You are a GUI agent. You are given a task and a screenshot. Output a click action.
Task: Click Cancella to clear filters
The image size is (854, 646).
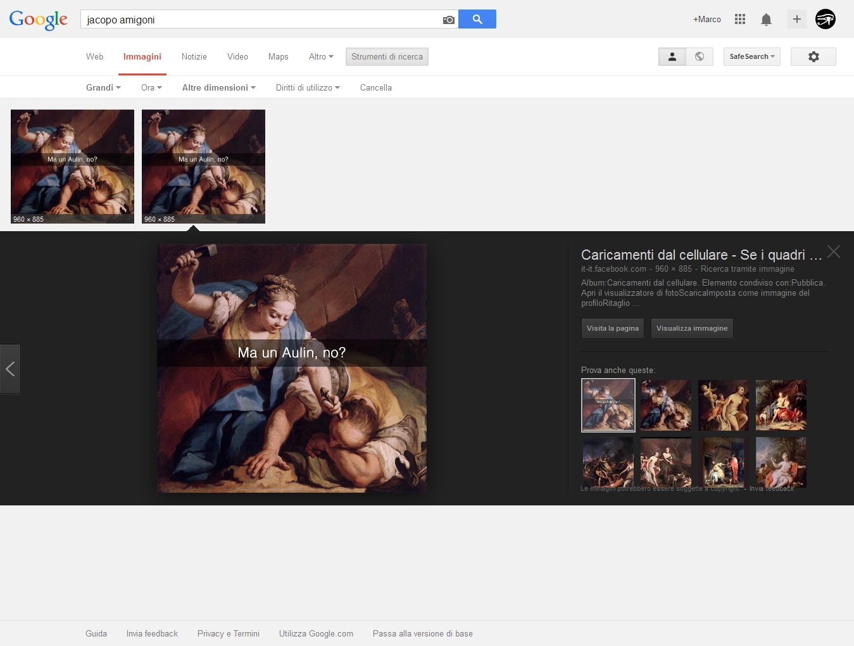[376, 87]
